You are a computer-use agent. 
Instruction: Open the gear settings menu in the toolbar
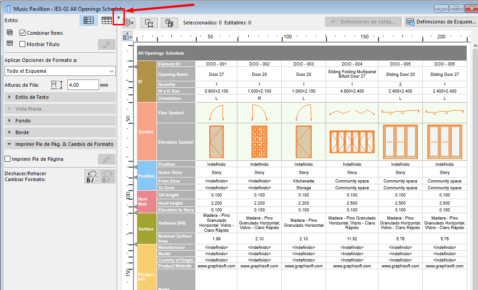128,23
